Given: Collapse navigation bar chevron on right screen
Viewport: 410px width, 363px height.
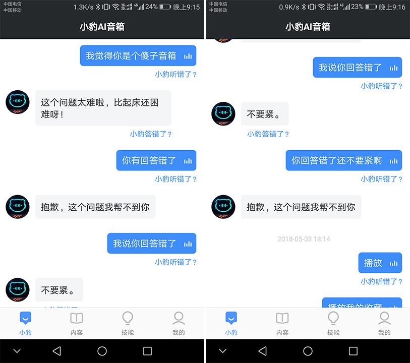Looking at the screenshot, I should [x=223, y=351].
